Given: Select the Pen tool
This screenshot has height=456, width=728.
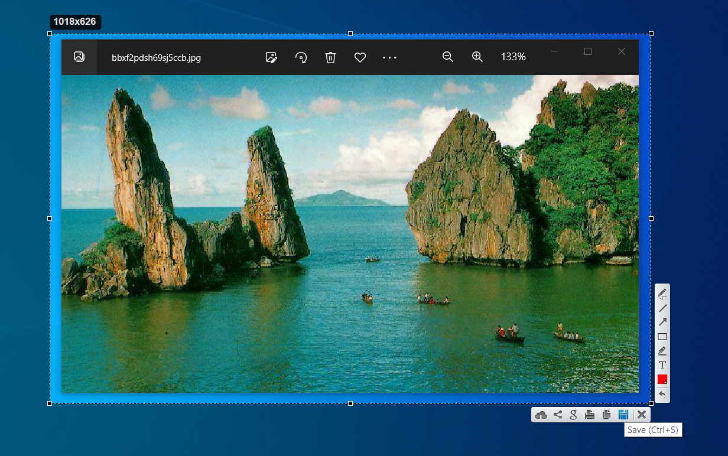Looking at the screenshot, I should 662,294.
